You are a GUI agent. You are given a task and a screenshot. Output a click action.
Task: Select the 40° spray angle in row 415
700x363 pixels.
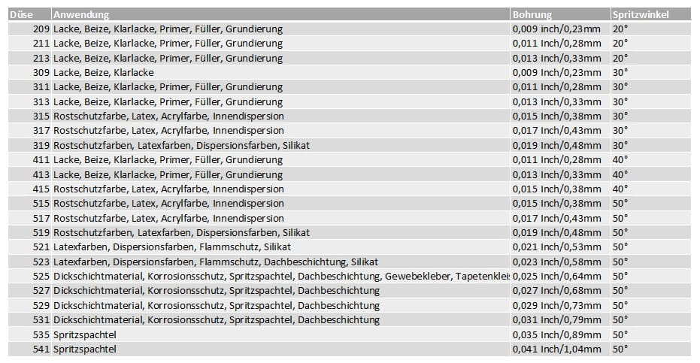coord(620,189)
